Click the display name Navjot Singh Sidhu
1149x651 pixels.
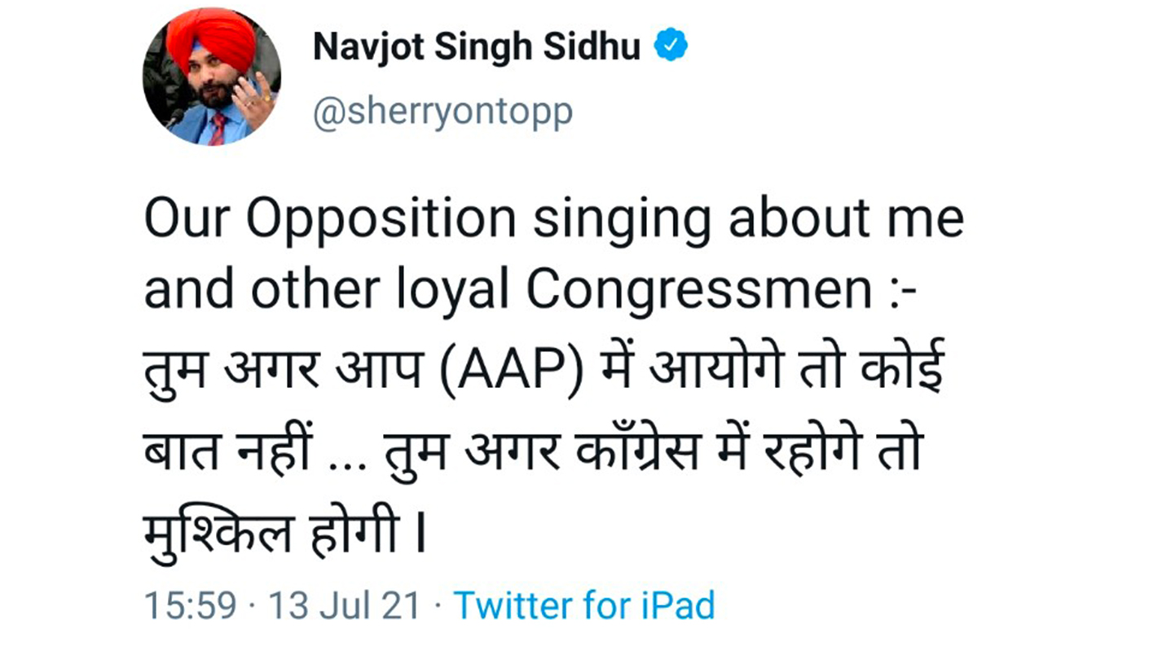coord(477,47)
